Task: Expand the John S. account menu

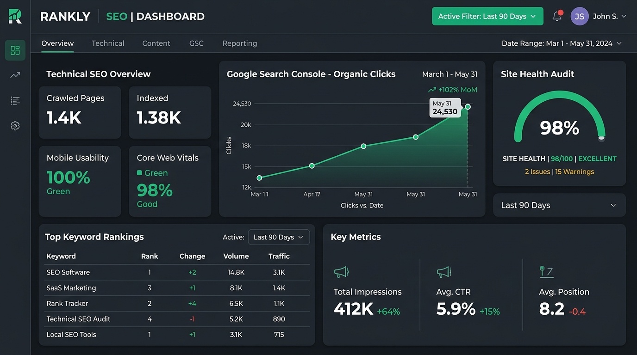Action: click(609, 16)
